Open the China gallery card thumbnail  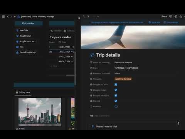[x=40, y=112]
